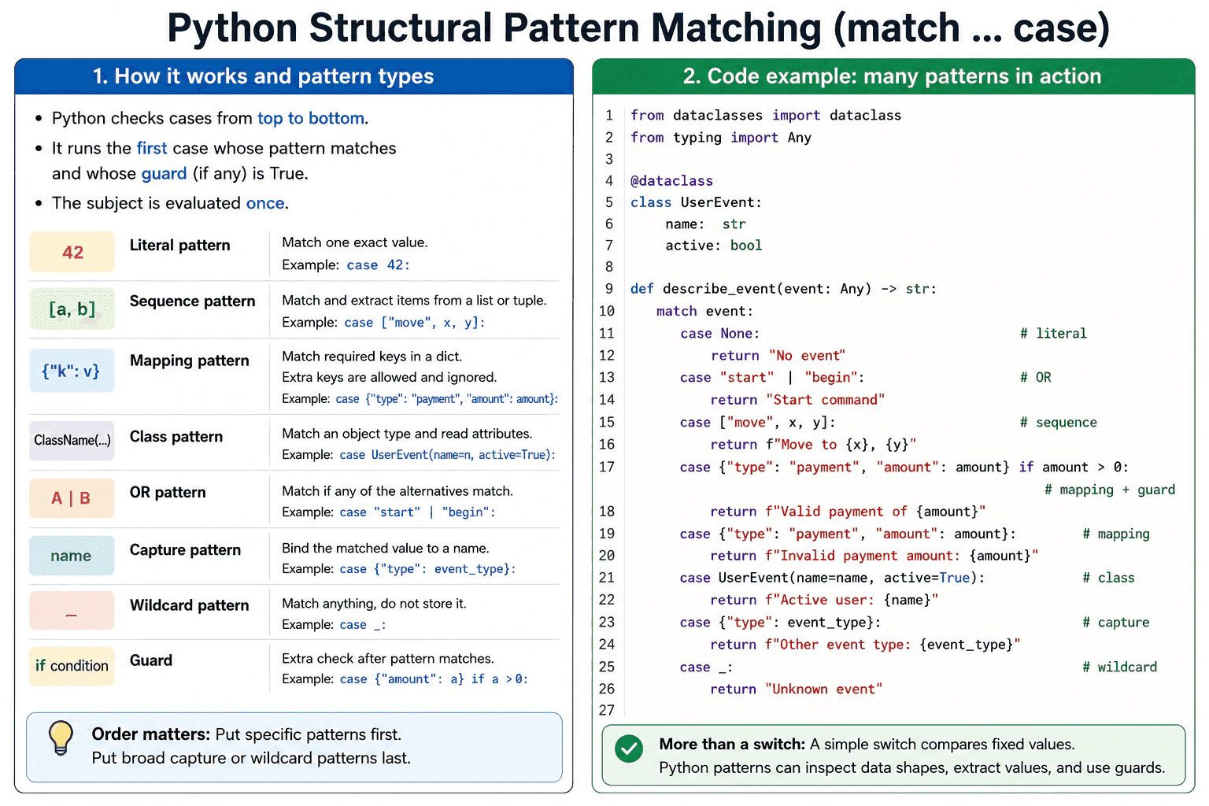Image resolution: width=1209 pixels, height=806 pixels.
Task: Click return f"Invalid payment amount" line
Action: click(874, 556)
